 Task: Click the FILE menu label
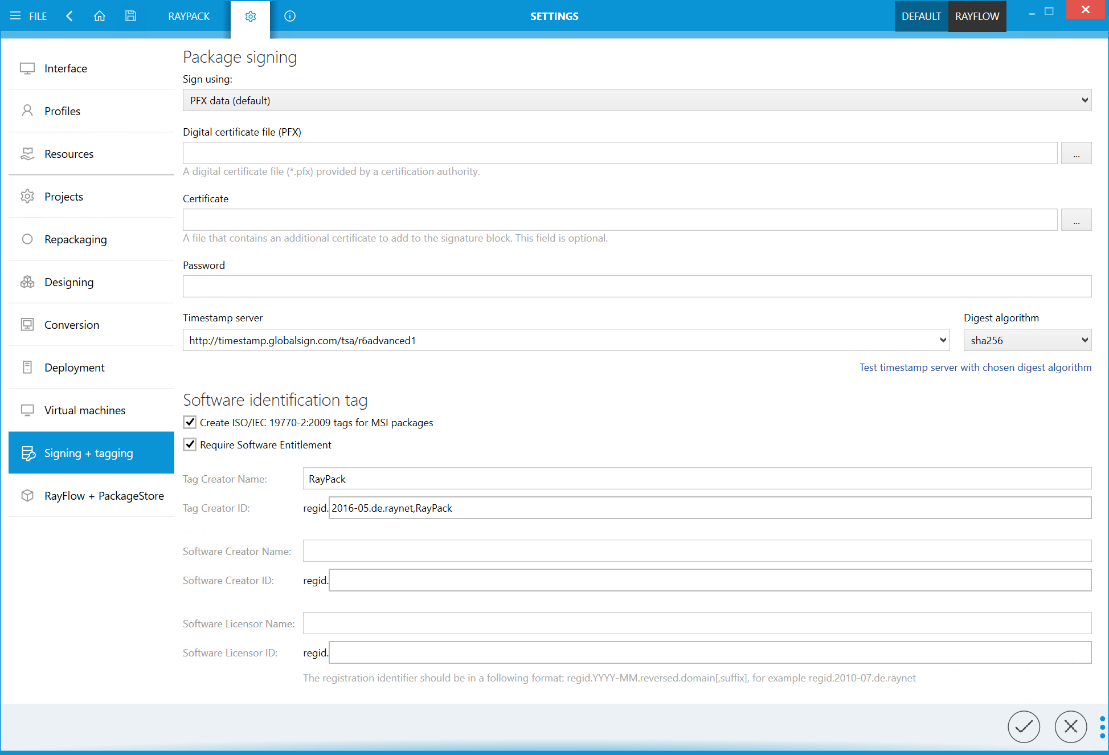tap(38, 17)
